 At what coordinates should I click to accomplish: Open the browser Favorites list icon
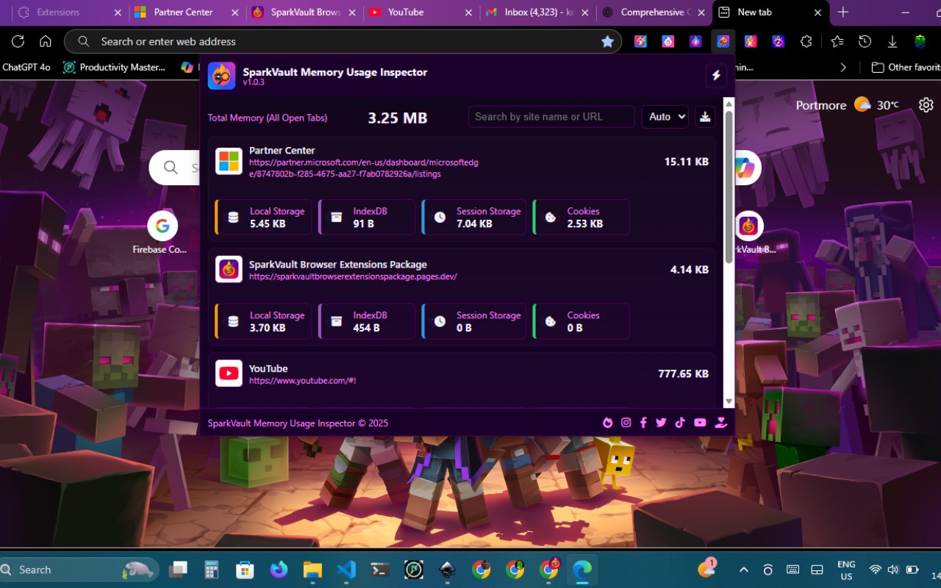pos(837,42)
